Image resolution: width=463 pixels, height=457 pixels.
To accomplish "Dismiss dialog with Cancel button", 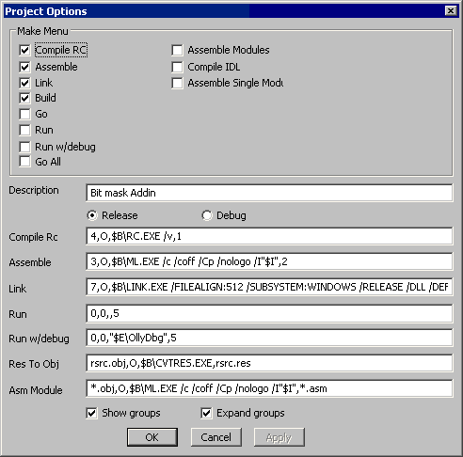I will click(216, 437).
